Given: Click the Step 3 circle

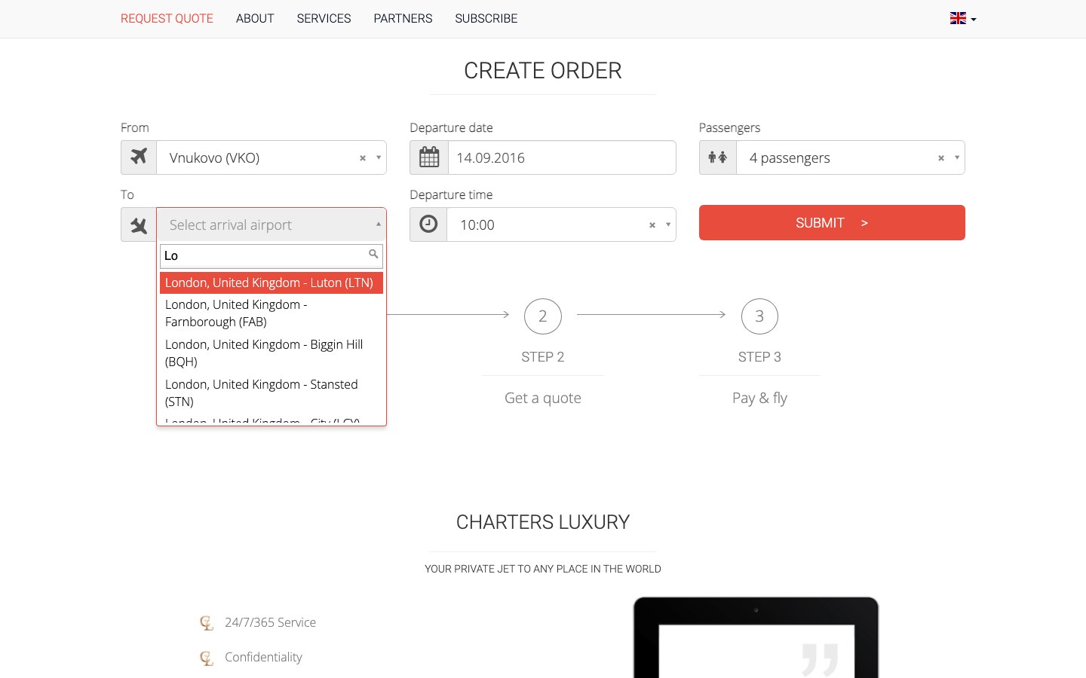Looking at the screenshot, I should coord(759,316).
